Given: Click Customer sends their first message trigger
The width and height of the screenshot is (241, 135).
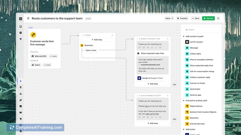Looking at the screenshot, I should click(x=44, y=49).
